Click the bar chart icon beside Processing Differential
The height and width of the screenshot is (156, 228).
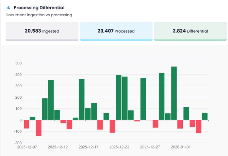[x=8, y=7]
